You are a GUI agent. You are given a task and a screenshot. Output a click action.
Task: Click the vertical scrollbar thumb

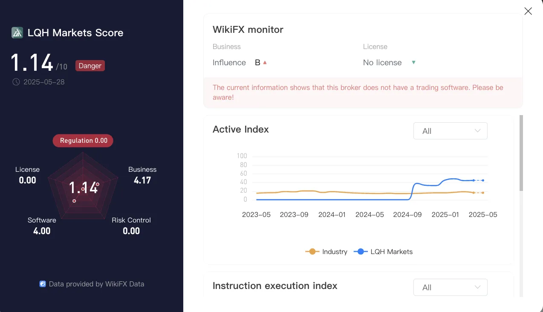[521, 153]
